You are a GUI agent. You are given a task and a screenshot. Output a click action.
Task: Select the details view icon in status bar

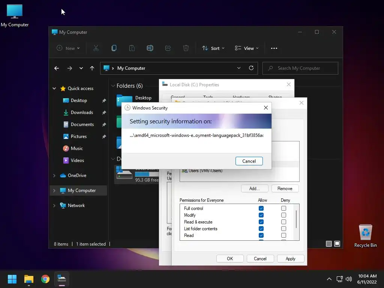pyautogui.click(x=329, y=244)
